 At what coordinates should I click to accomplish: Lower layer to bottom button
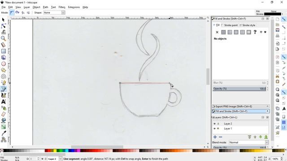266,137
